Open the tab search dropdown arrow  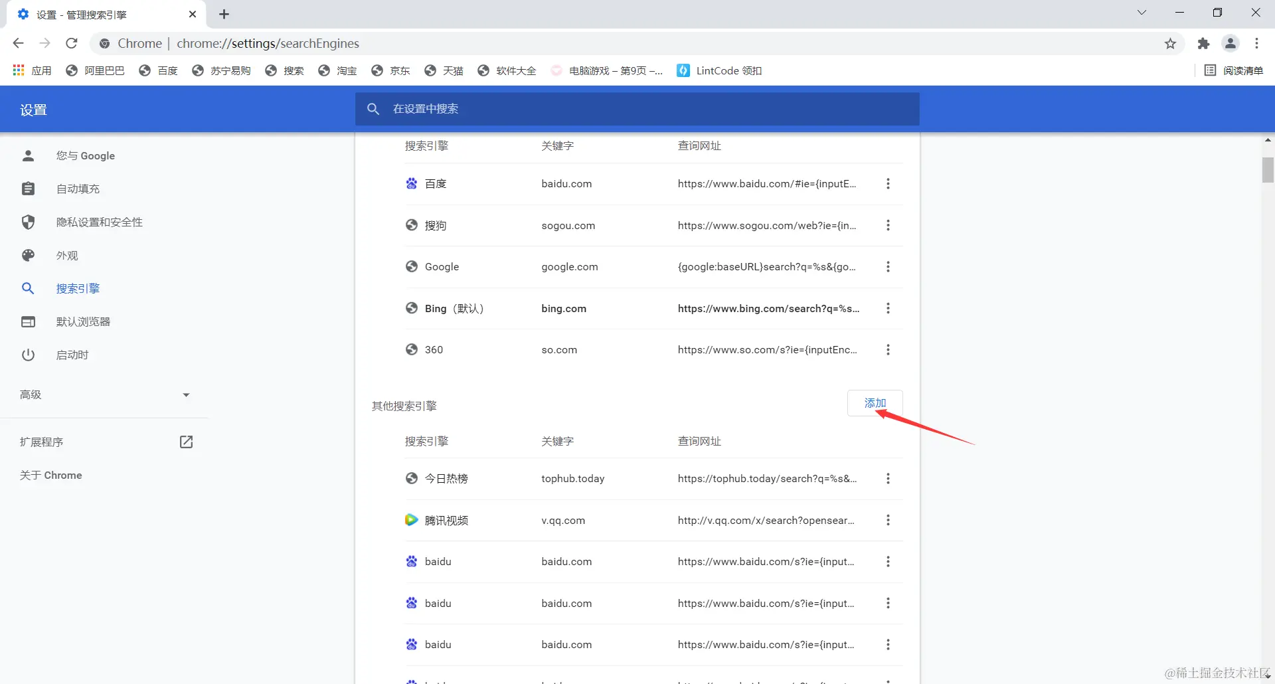click(x=1142, y=13)
